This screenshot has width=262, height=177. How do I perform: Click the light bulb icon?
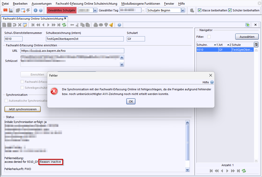pos(106,25)
